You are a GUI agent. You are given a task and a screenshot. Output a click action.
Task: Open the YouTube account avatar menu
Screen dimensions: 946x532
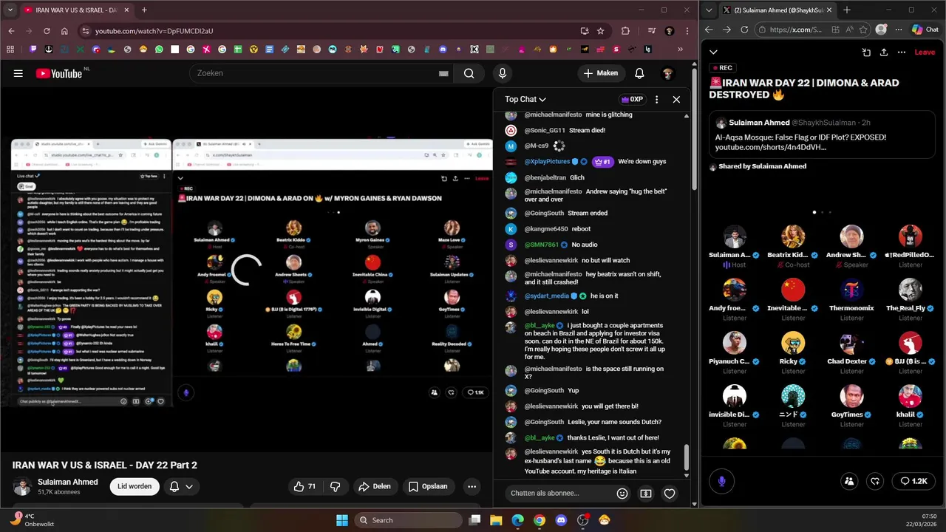pos(667,73)
